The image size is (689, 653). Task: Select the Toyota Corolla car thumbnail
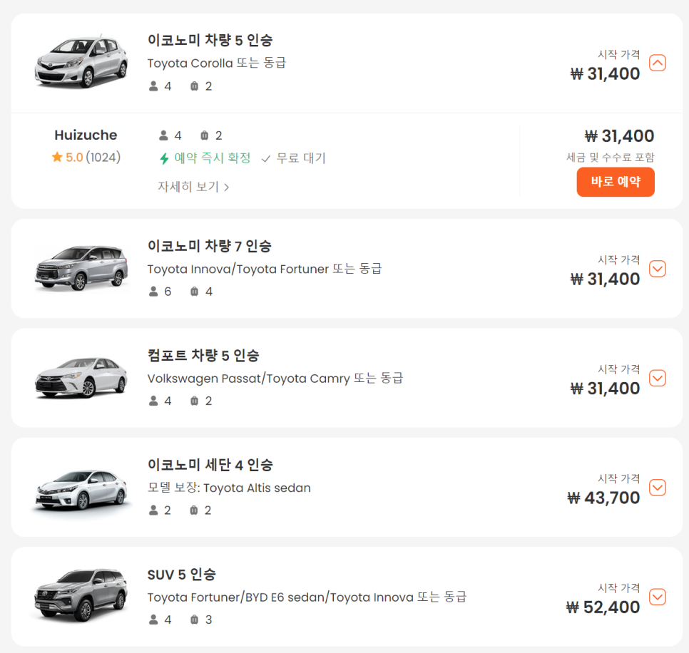point(81,61)
